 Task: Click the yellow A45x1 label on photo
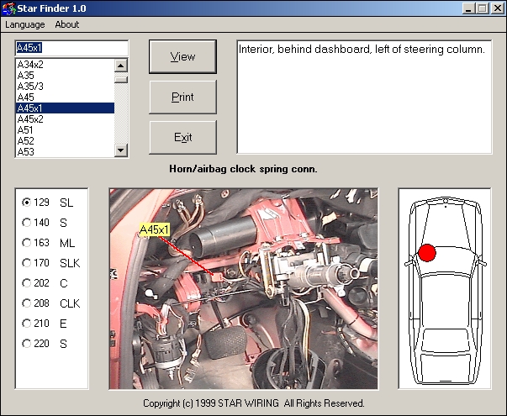155,229
